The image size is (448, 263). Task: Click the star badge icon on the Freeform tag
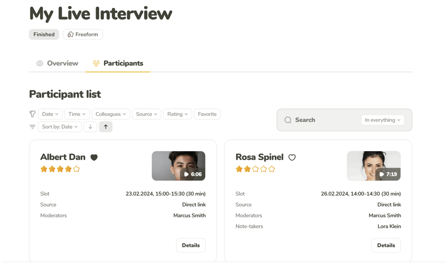point(70,34)
